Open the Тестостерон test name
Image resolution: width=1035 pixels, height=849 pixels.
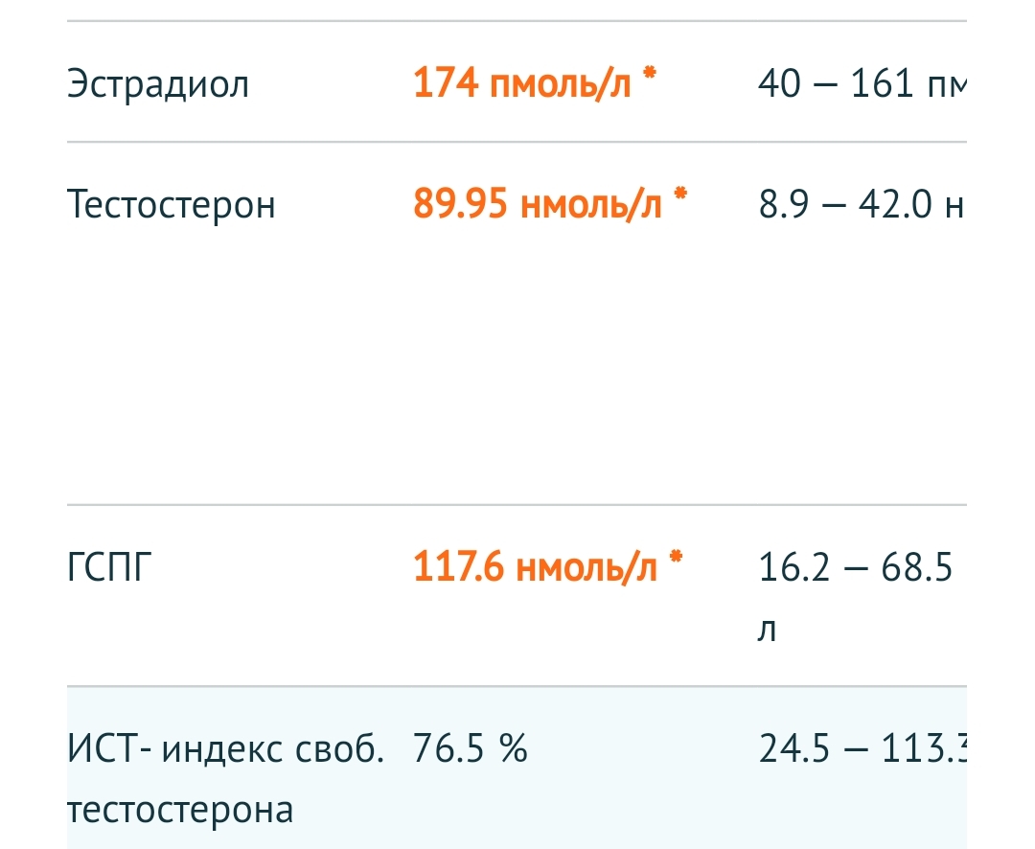pos(172,205)
